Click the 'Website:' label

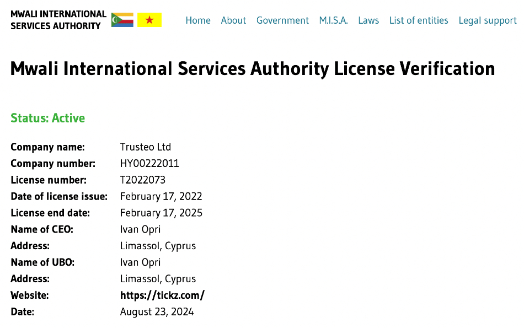click(x=29, y=295)
